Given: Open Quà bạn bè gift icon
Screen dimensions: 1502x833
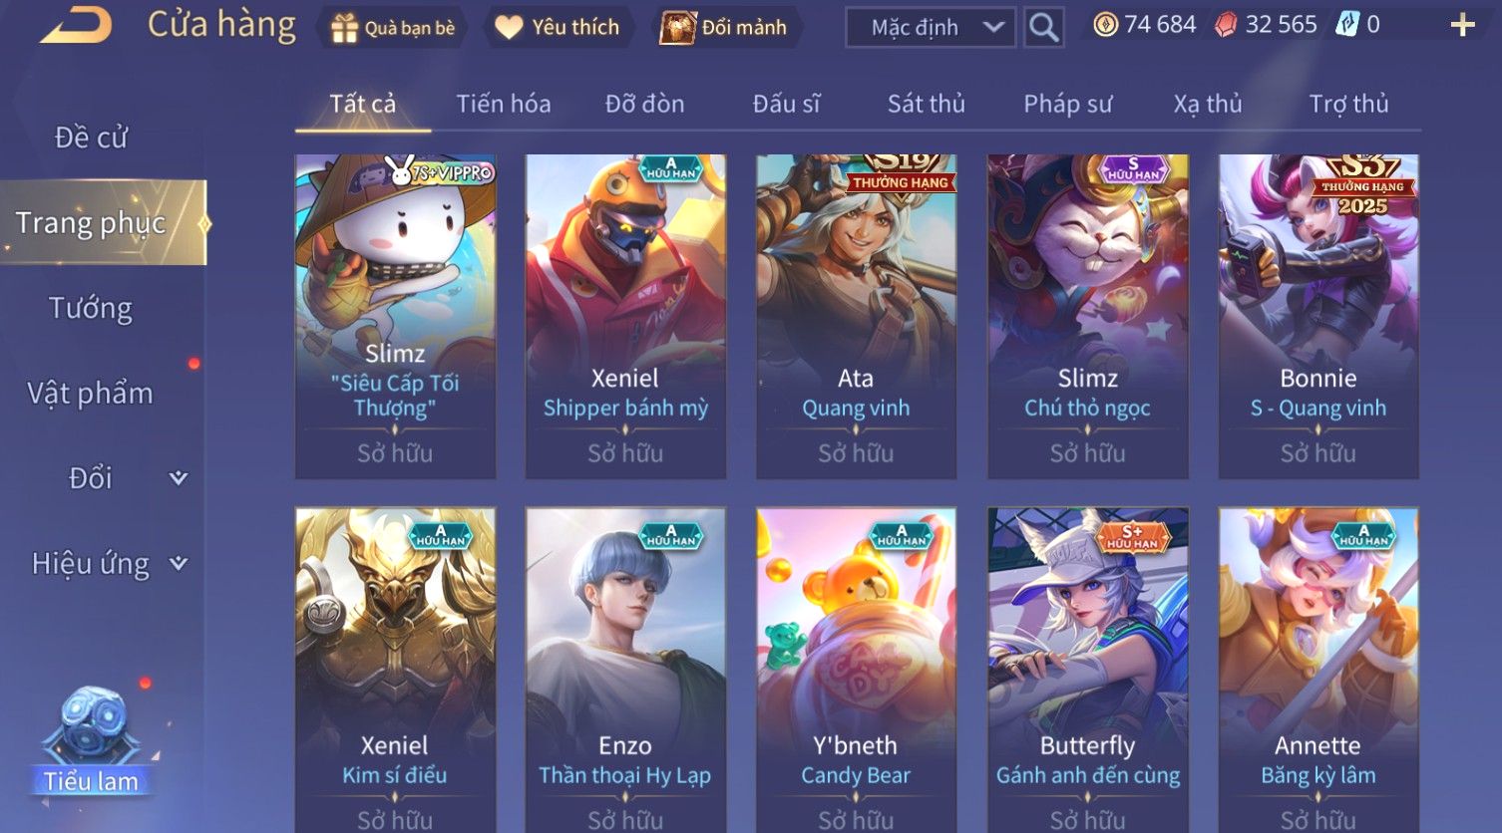Looking at the screenshot, I should click(344, 28).
